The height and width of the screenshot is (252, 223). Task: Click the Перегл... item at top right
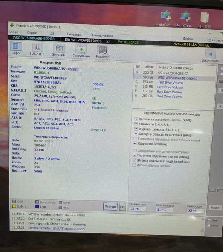point(216,40)
